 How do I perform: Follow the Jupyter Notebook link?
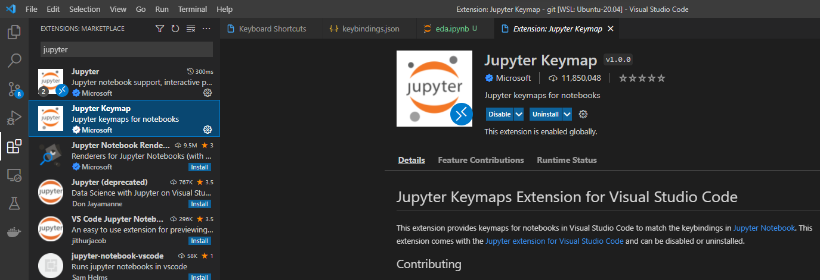coord(764,228)
